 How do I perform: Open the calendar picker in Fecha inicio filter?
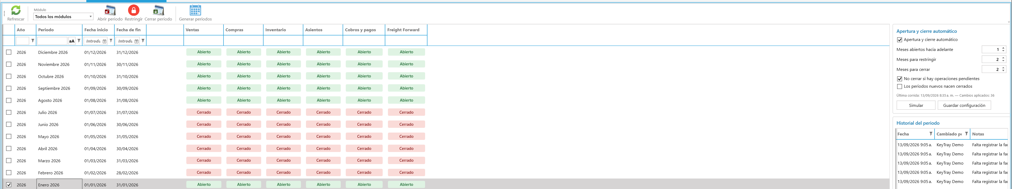105,41
